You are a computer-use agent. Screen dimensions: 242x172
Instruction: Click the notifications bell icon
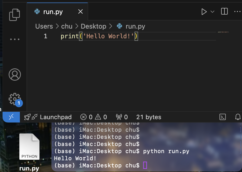237,117
